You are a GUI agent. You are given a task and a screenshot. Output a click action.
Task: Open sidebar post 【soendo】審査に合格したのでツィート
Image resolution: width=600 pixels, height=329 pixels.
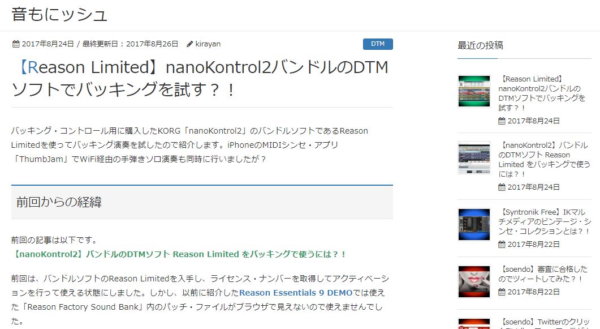(x=543, y=274)
